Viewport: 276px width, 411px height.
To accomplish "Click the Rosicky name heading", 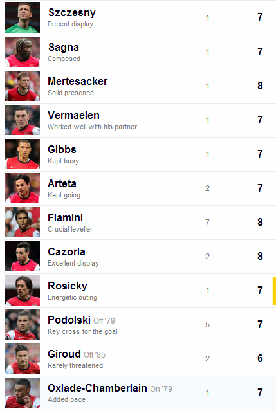I will tap(68, 286).
